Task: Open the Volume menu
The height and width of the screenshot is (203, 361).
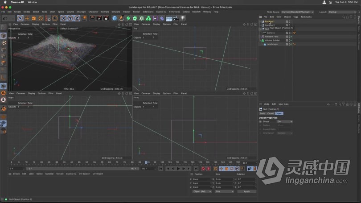Action: point(70,12)
